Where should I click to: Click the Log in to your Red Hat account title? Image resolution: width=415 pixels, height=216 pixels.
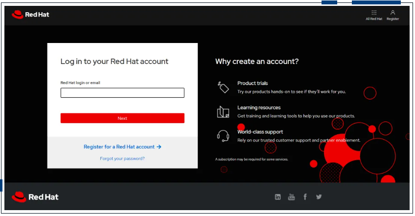tap(115, 62)
